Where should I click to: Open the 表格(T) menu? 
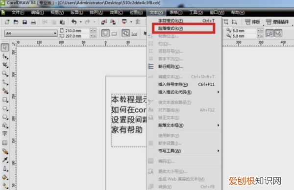point(176,13)
